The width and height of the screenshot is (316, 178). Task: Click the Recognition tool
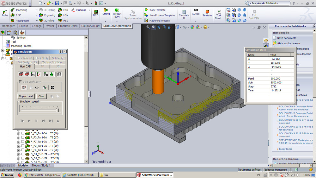coord(20,20)
